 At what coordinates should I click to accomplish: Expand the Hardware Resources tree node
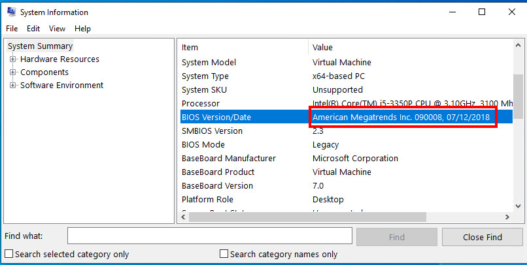point(12,59)
